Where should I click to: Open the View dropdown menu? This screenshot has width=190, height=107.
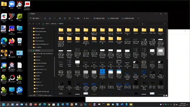click(87, 18)
